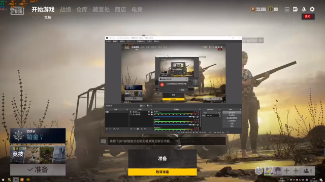Hide first source with eye icon in OBS
This screenshot has width=325, height=182.
[149, 112]
